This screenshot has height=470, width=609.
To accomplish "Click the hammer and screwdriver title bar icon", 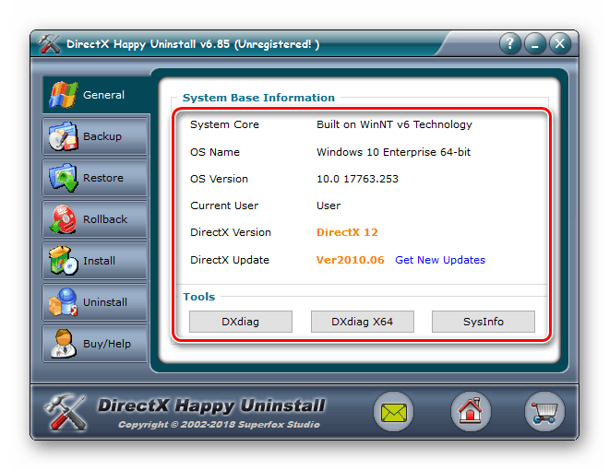I will click(49, 44).
